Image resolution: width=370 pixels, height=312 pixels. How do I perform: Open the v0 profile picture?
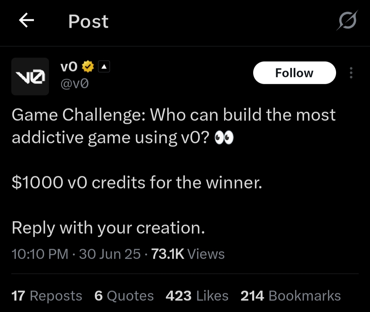point(30,76)
